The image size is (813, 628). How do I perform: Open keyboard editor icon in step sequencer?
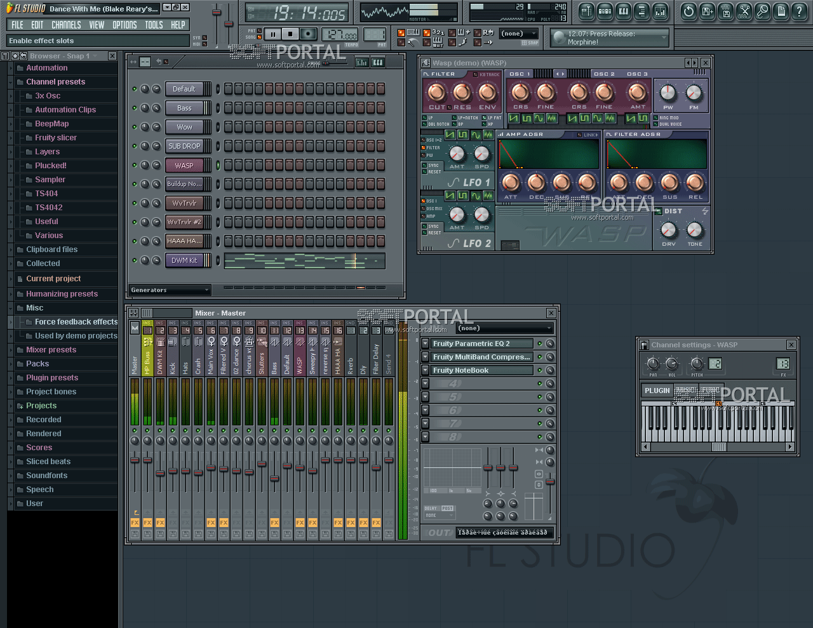click(x=378, y=62)
